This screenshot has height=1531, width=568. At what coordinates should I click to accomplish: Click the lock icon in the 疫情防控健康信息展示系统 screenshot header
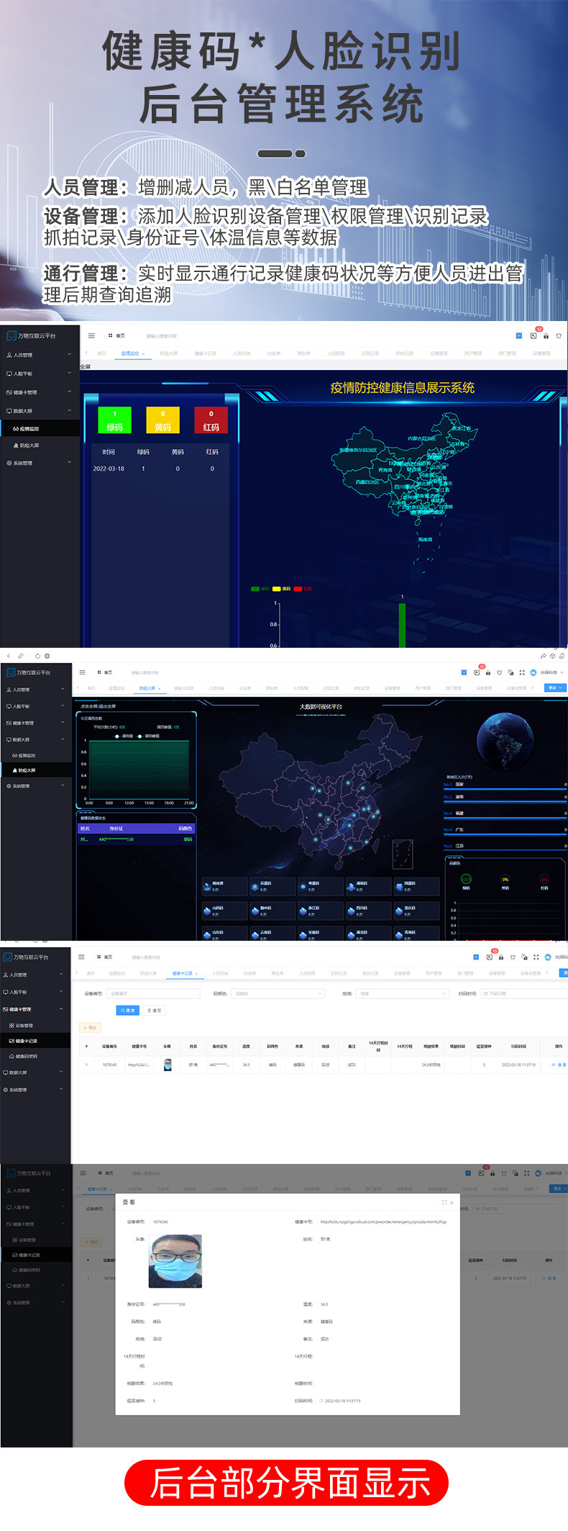tap(546, 336)
